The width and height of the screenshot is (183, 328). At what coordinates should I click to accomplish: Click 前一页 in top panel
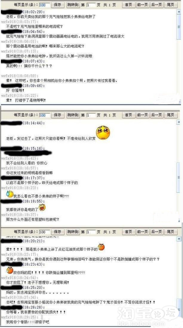click(143, 5)
